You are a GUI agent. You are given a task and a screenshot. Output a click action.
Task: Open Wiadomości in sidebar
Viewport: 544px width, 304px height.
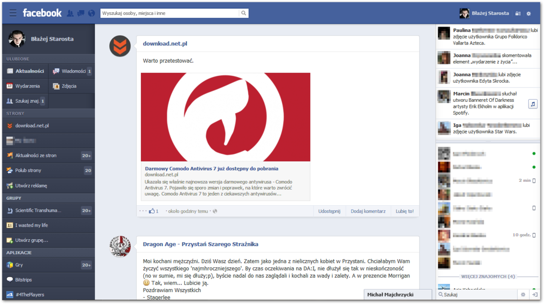(72, 71)
